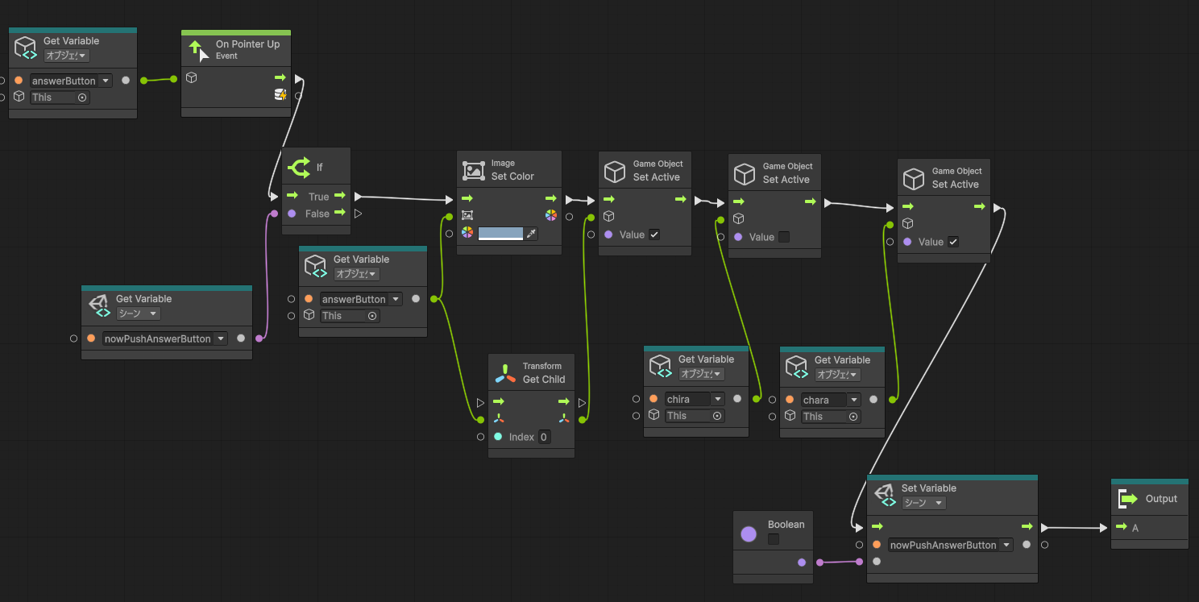This screenshot has height=602, width=1199.
Task: Pick a color with the eyedropper icon
Action: coord(530,234)
